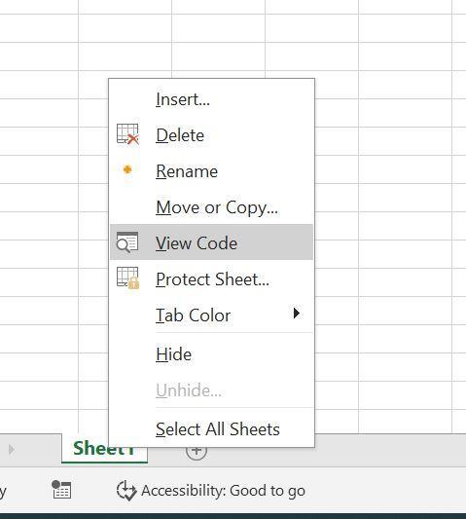Click the orange Rename dot icon
This screenshot has height=519, width=466.
point(127,169)
